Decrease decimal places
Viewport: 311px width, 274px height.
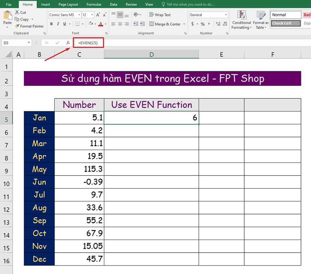225,24
